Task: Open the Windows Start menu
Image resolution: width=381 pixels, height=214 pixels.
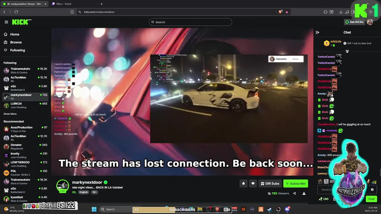Action: coord(94,209)
